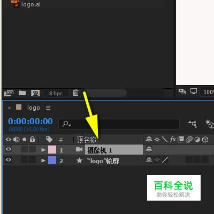This screenshot has height=214, width=214.
Task: Select the "logo"轮廓 layer name
Action: tap(103, 161)
